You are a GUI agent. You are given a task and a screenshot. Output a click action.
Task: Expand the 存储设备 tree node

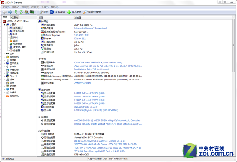click(4, 70)
